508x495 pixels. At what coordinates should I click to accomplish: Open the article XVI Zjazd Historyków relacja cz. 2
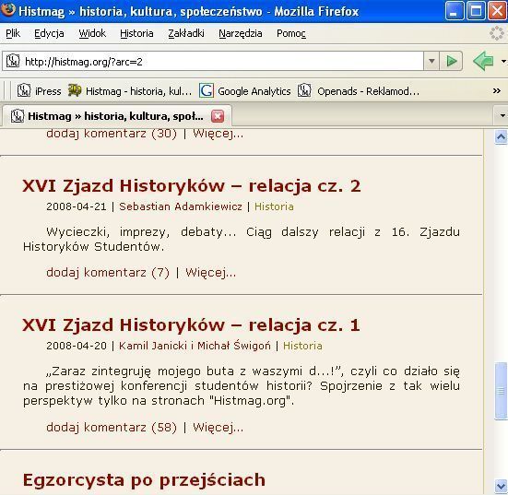click(x=192, y=186)
